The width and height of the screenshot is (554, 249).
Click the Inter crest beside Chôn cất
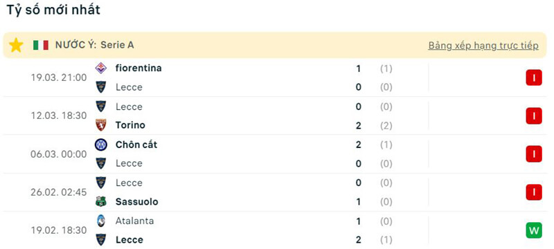coord(101,145)
